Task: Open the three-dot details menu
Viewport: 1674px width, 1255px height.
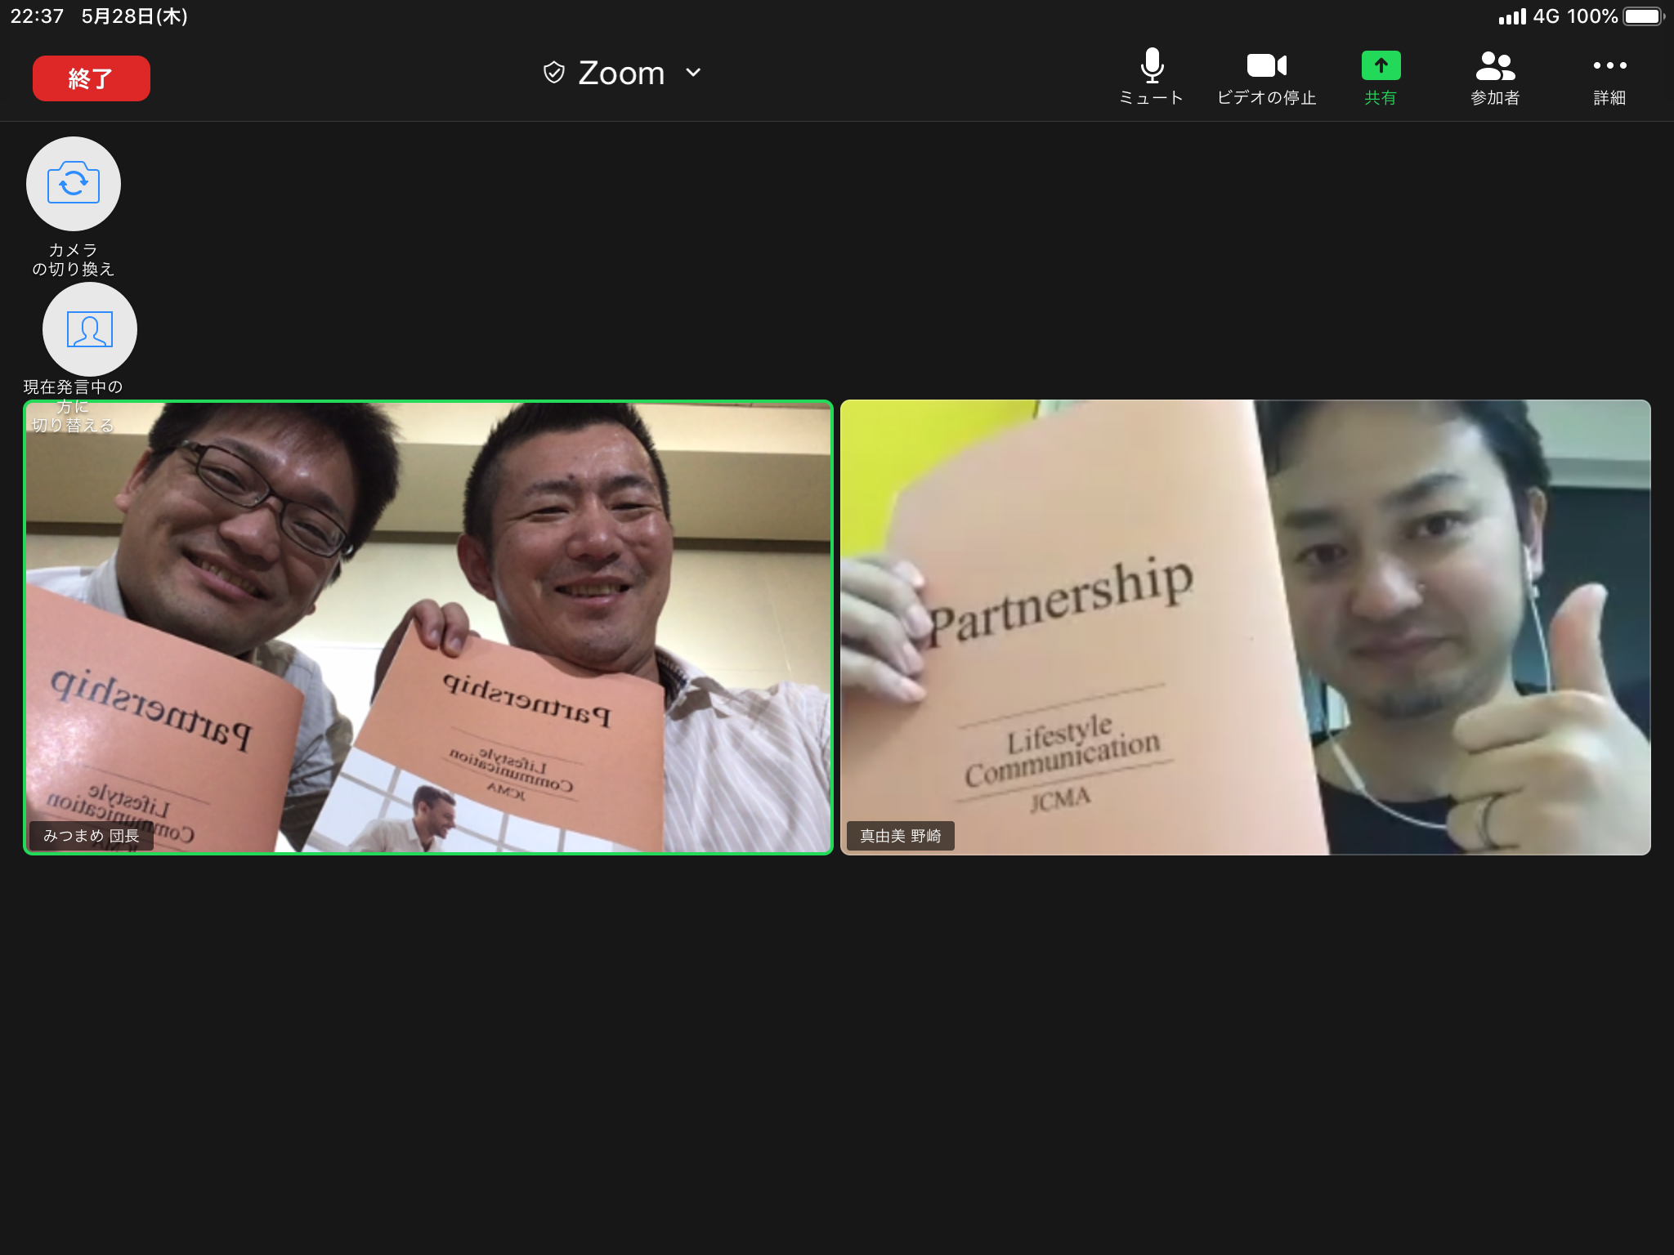Action: tap(1609, 65)
